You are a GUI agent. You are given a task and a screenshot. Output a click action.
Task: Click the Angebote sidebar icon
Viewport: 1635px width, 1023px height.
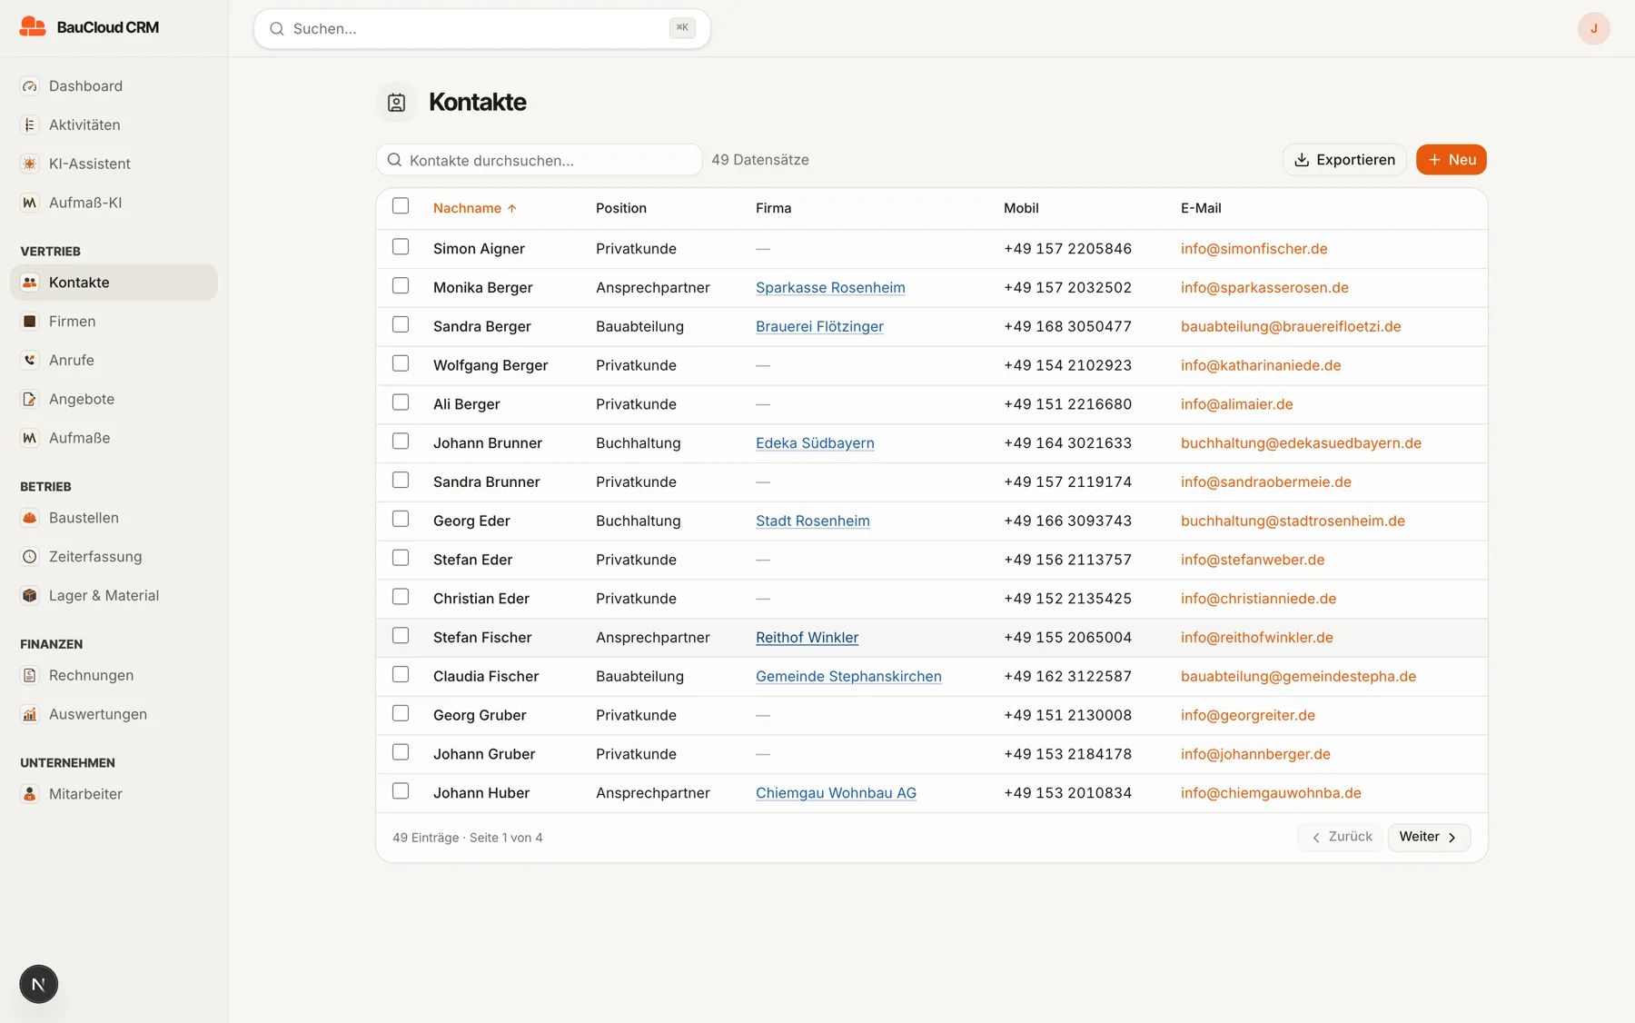click(30, 400)
